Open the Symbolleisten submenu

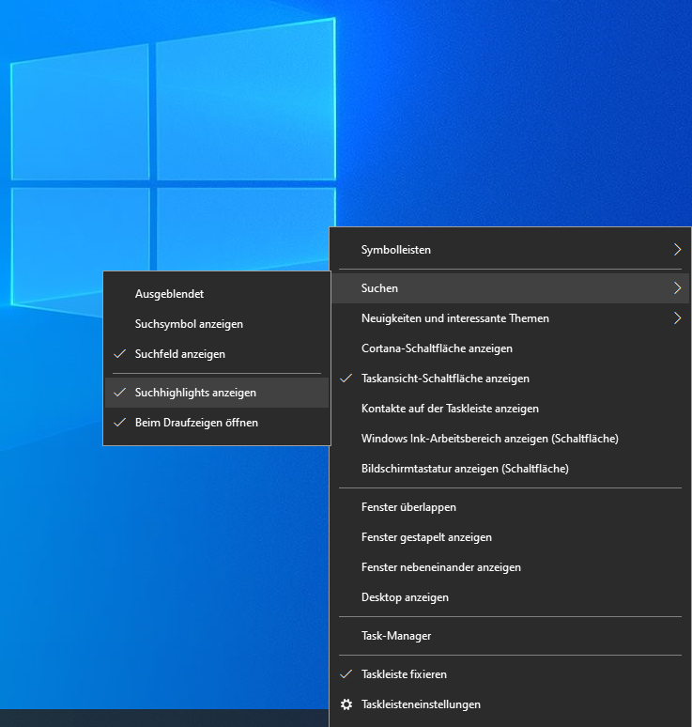510,250
